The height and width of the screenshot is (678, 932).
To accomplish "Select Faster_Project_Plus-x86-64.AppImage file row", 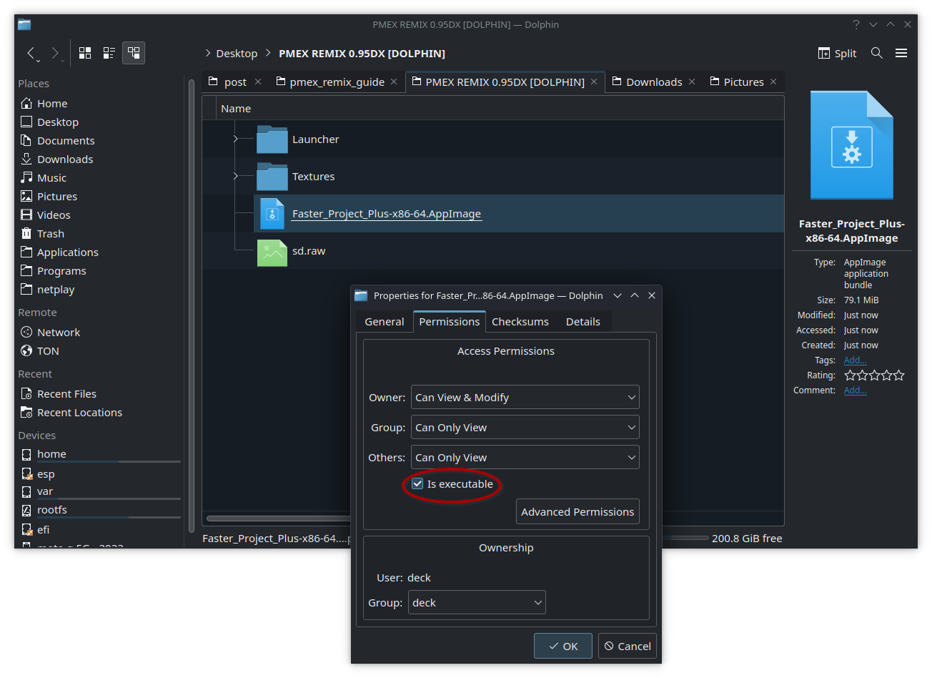I will point(519,213).
